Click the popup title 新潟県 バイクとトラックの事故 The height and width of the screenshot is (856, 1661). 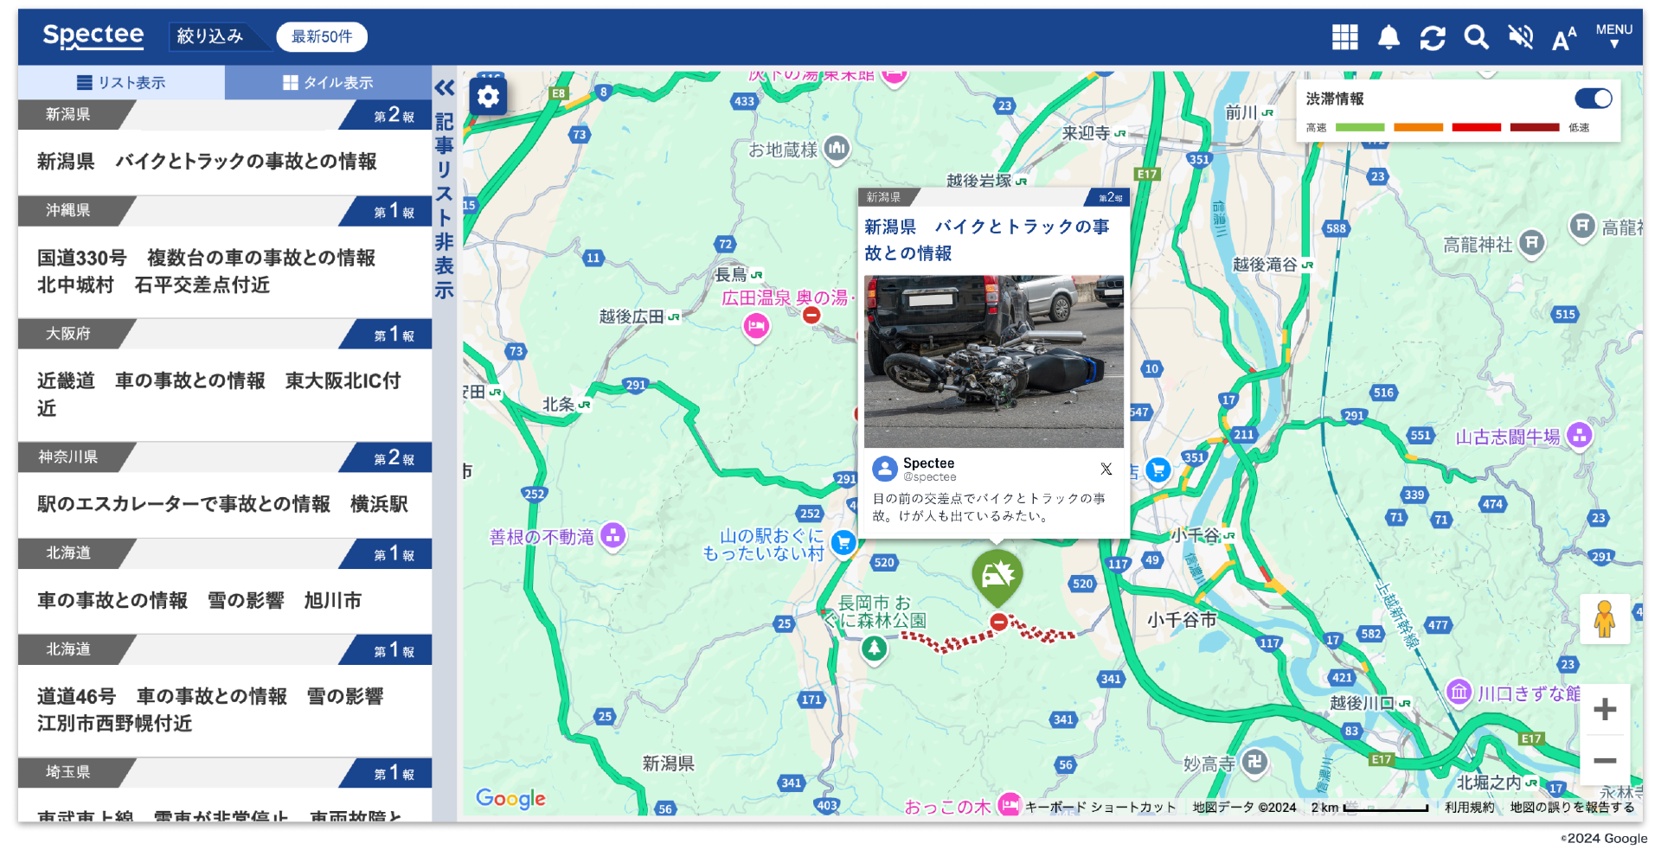click(987, 240)
